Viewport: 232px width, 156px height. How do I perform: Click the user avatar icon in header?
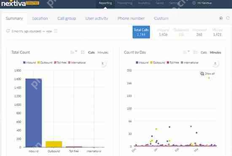coord(194,3)
